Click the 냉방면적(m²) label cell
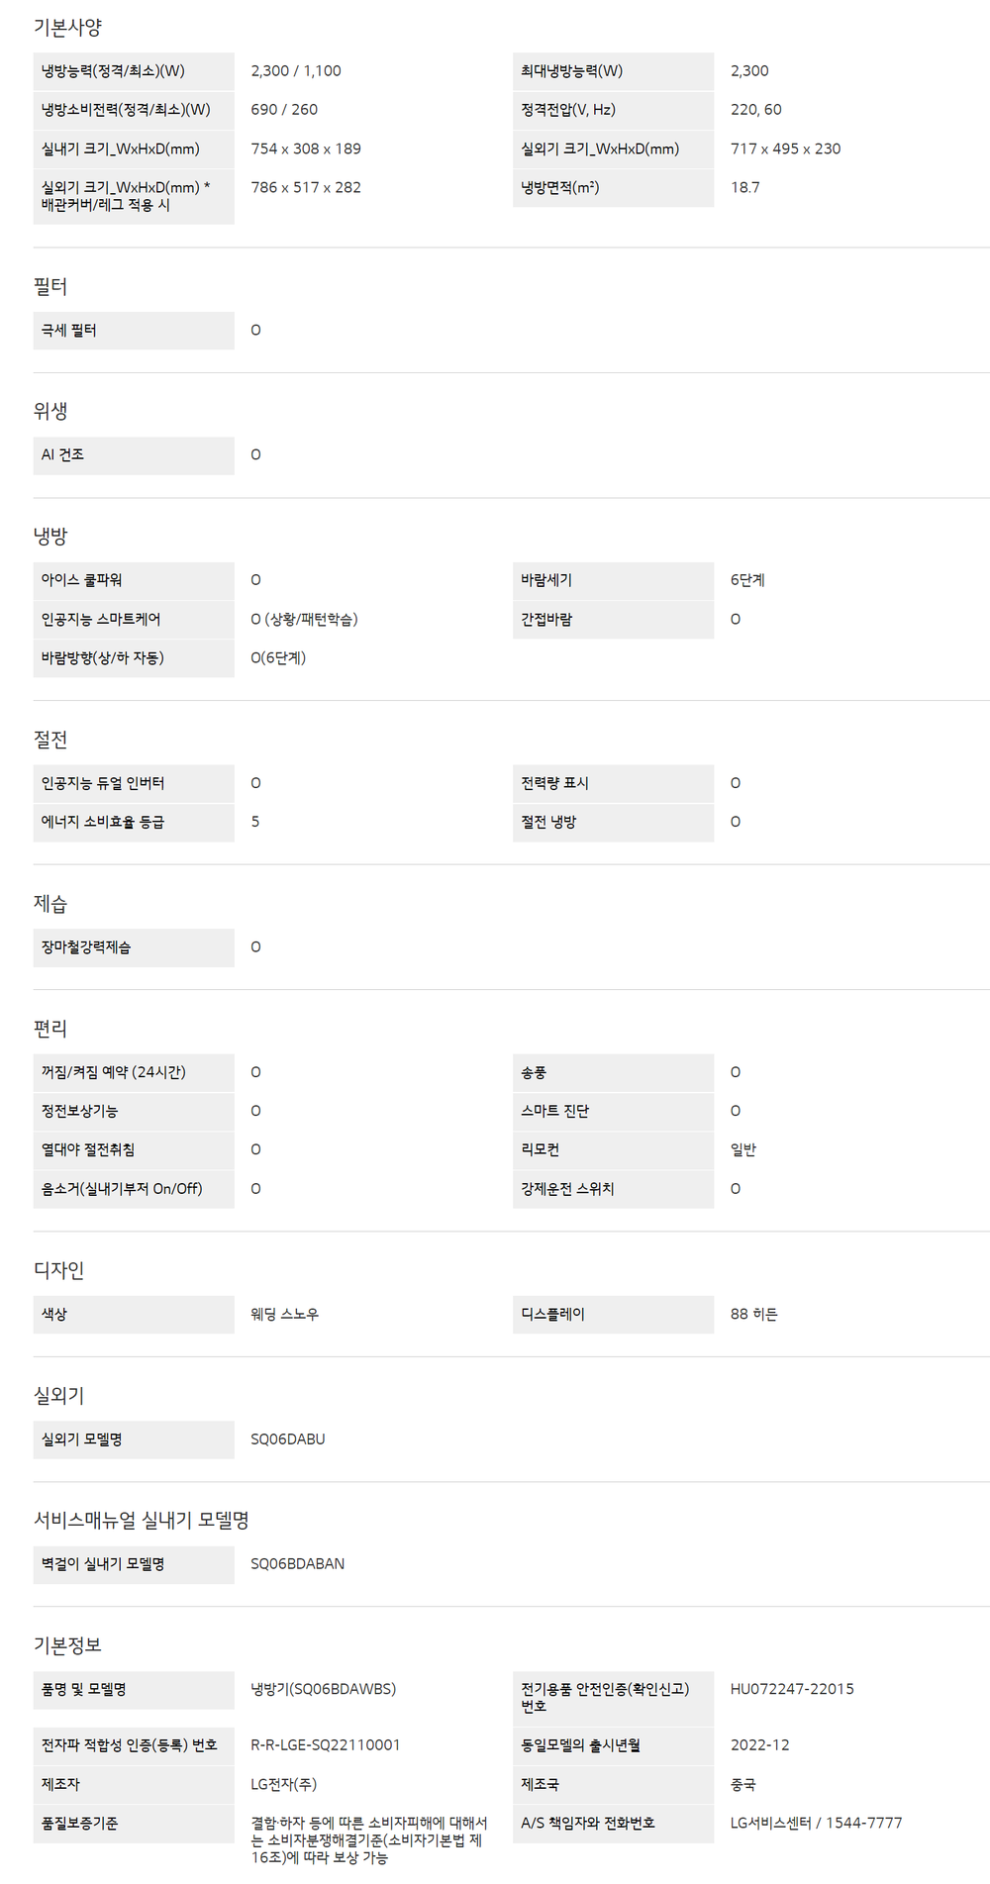The image size is (990, 1884). click(x=560, y=188)
